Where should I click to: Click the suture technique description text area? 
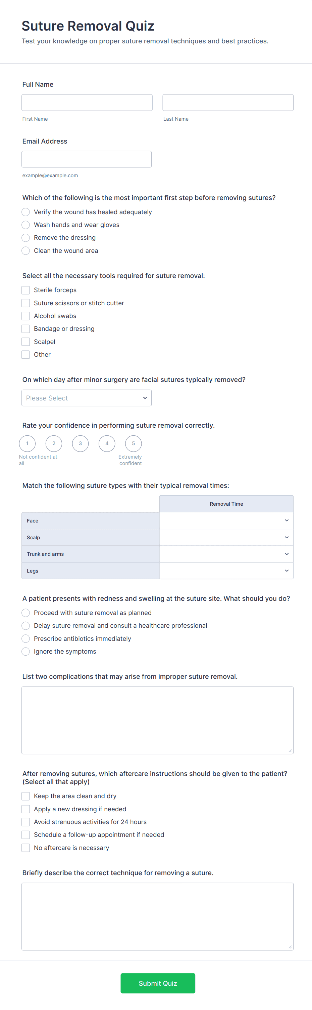pyautogui.click(x=157, y=917)
